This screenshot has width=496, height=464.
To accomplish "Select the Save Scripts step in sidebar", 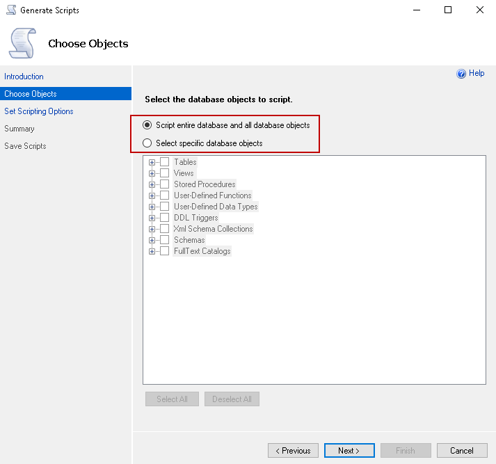I will (x=25, y=146).
